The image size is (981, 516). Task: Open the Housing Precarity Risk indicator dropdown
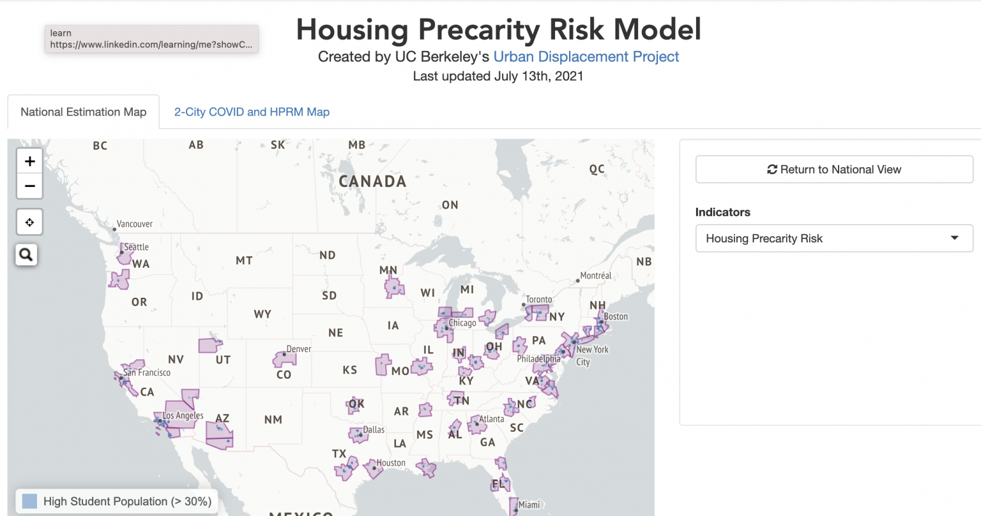pos(834,238)
